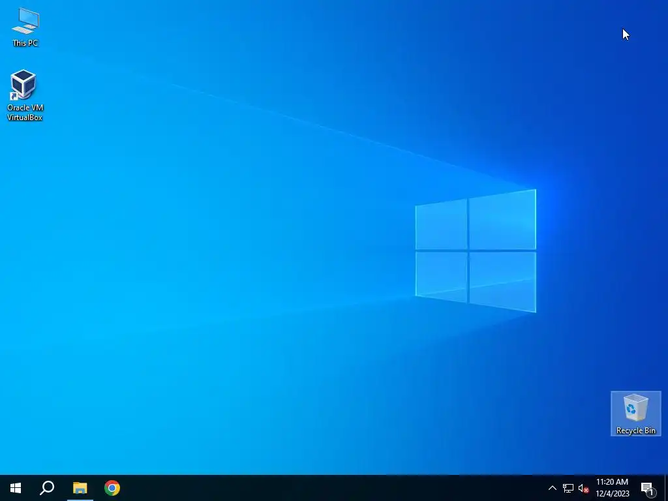The height and width of the screenshot is (501, 668).
Task: Open the Windows Start menu
Action: pos(16,488)
